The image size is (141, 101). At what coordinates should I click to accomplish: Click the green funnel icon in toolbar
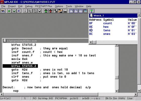[92, 11]
